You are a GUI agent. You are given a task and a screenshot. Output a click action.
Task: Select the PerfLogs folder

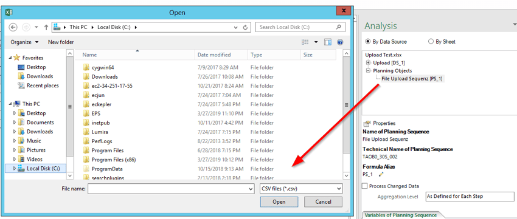pos(102,141)
